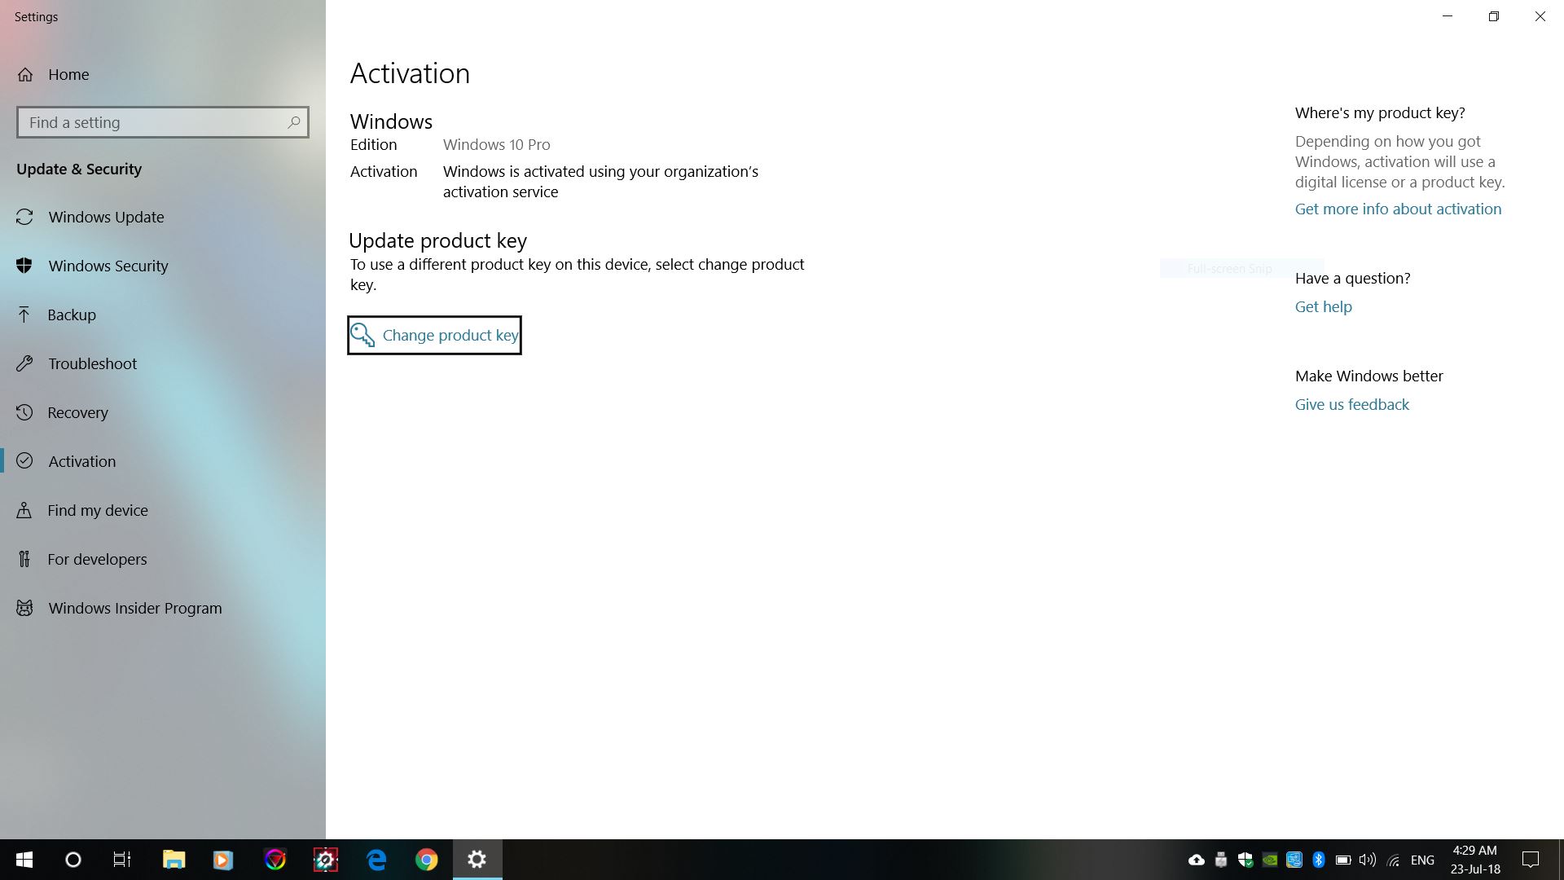Open Troubleshoot settings

click(x=92, y=363)
